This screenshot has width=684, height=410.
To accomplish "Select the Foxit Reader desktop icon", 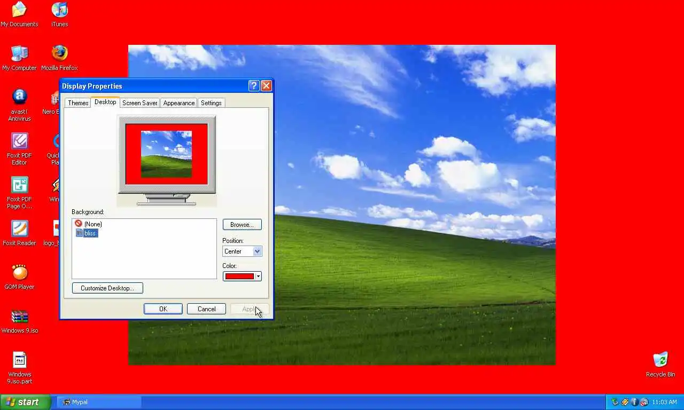I will pos(19,233).
